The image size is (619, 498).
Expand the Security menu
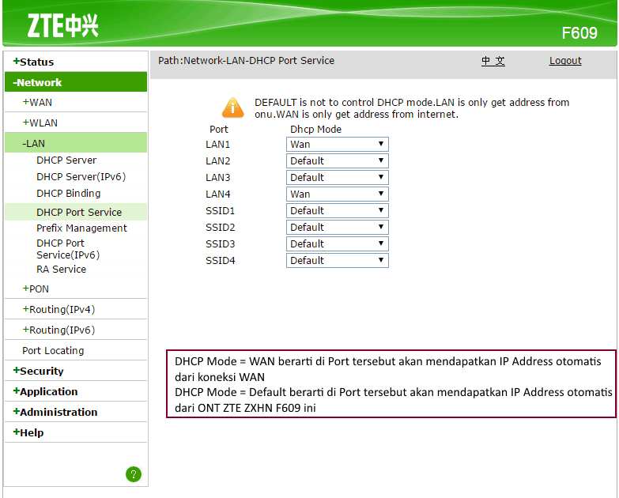point(38,371)
